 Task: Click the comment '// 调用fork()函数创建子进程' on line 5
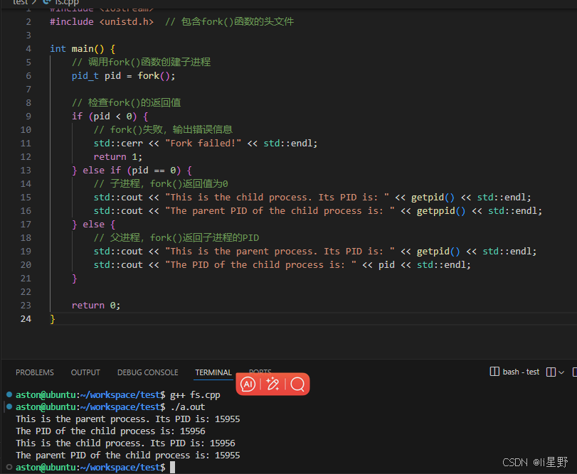coord(141,63)
